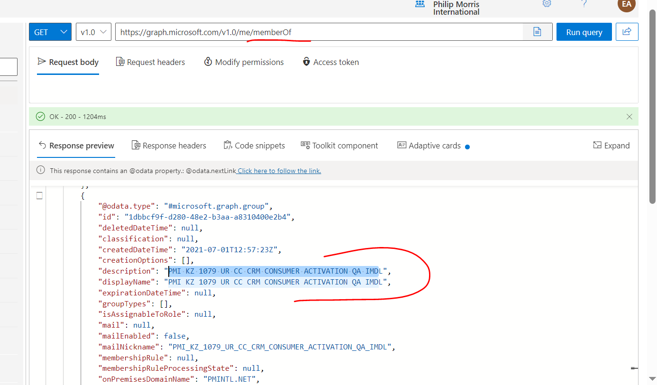Dismiss the OK 200 success banner

pos(629,116)
